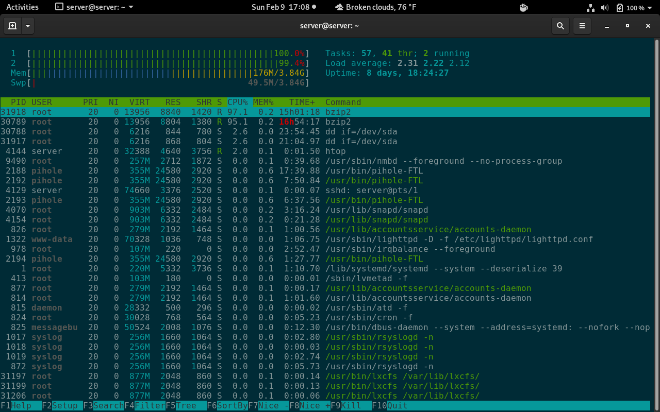Select the dbus-daemon process row

click(x=325, y=327)
